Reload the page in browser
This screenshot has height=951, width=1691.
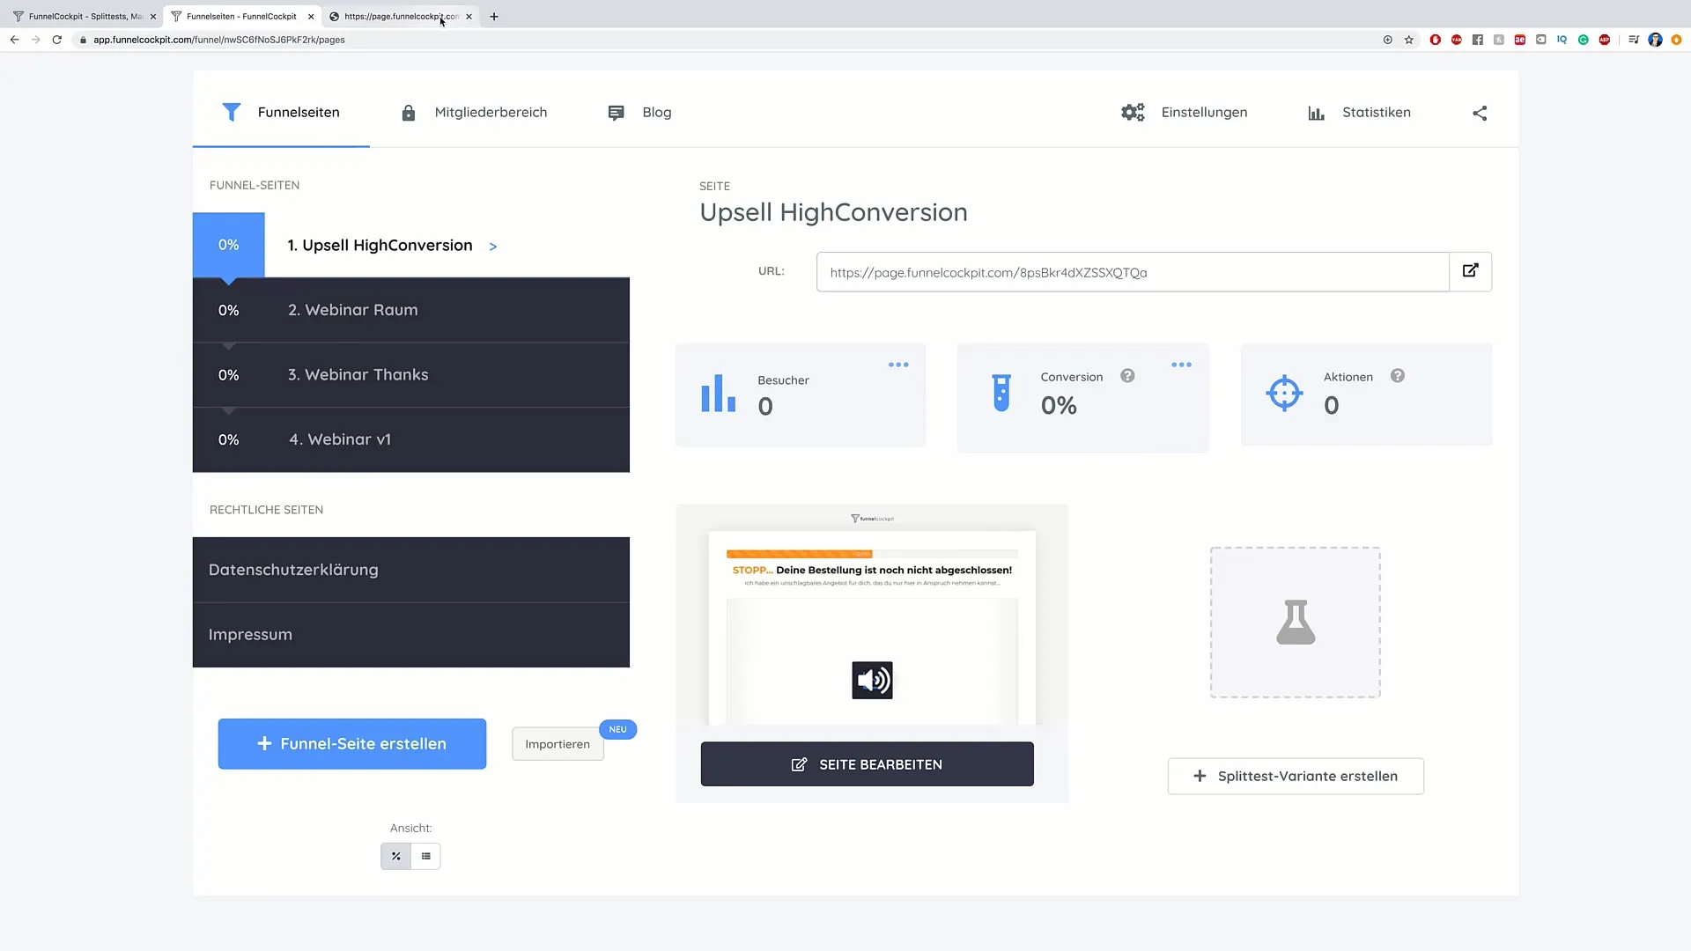(57, 40)
